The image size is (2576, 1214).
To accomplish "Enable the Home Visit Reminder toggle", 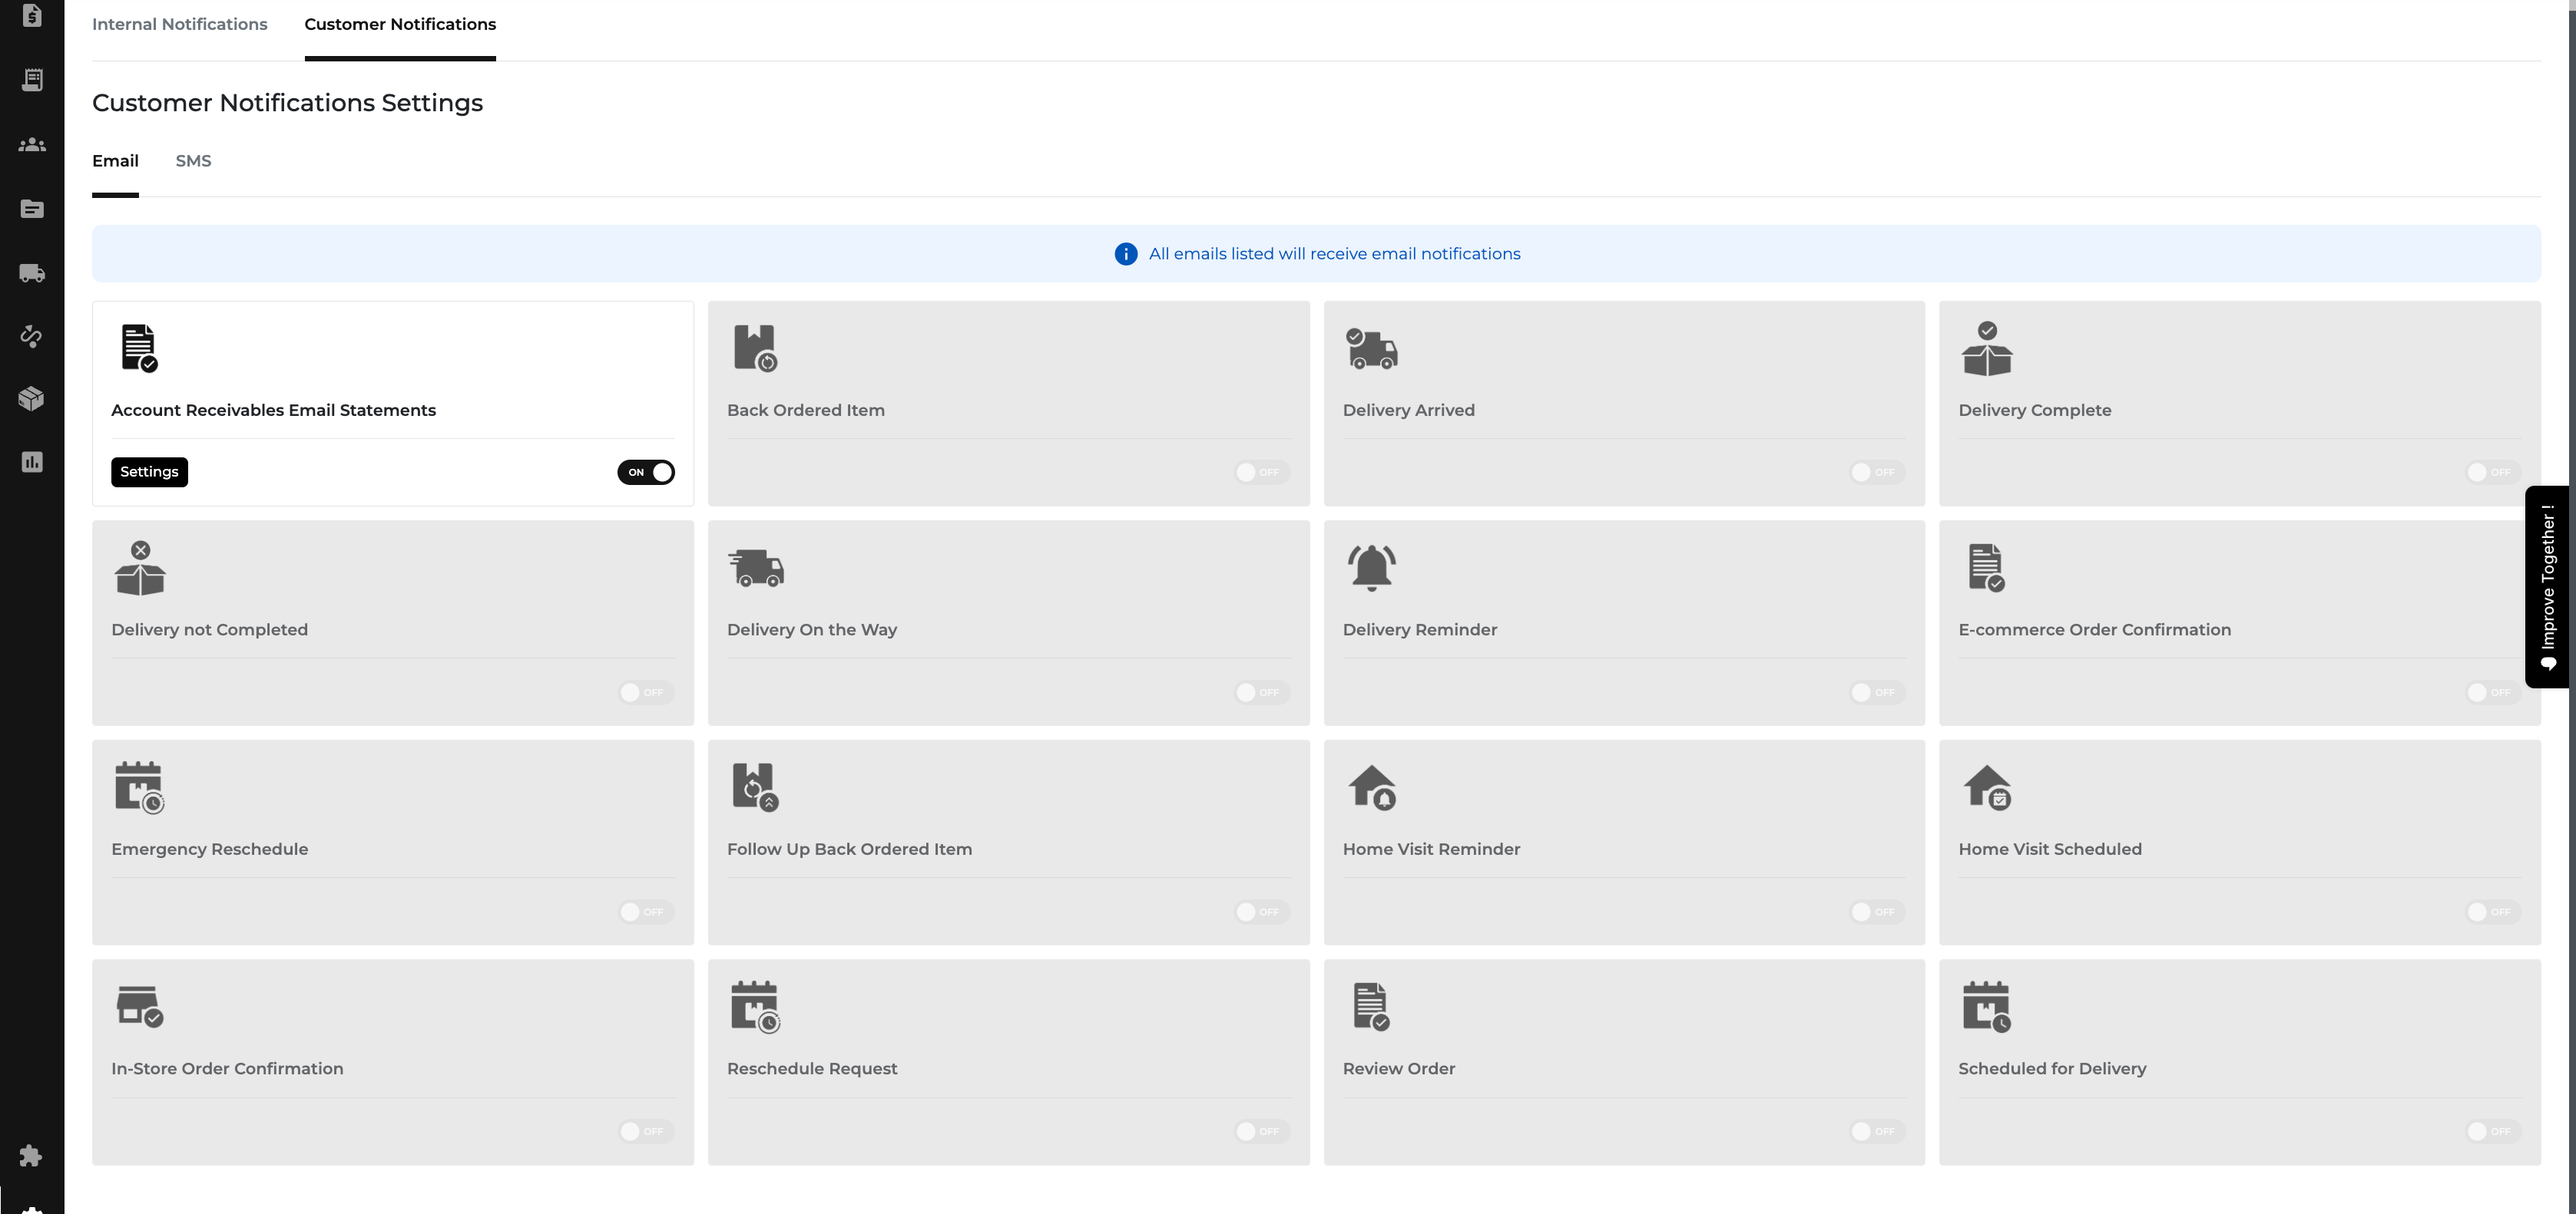I will coord(1877,911).
